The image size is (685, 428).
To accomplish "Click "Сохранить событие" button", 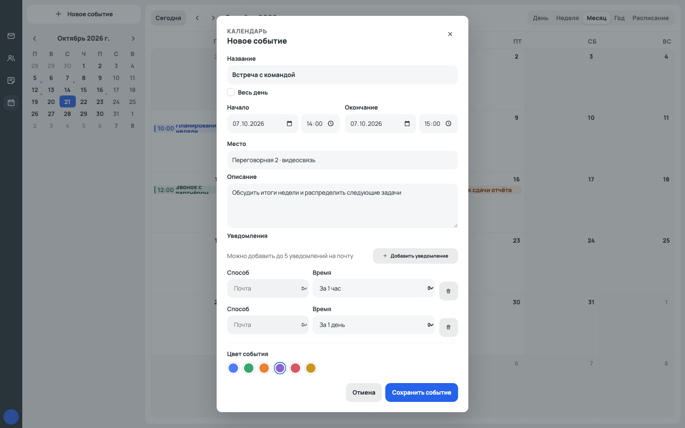I will pyautogui.click(x=422, y=392).
